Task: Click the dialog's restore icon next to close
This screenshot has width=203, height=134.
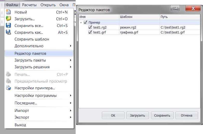Action: pos(175,8)
